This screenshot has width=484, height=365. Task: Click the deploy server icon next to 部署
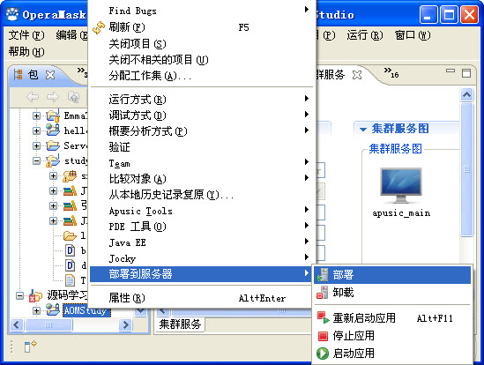coord(323,275)
